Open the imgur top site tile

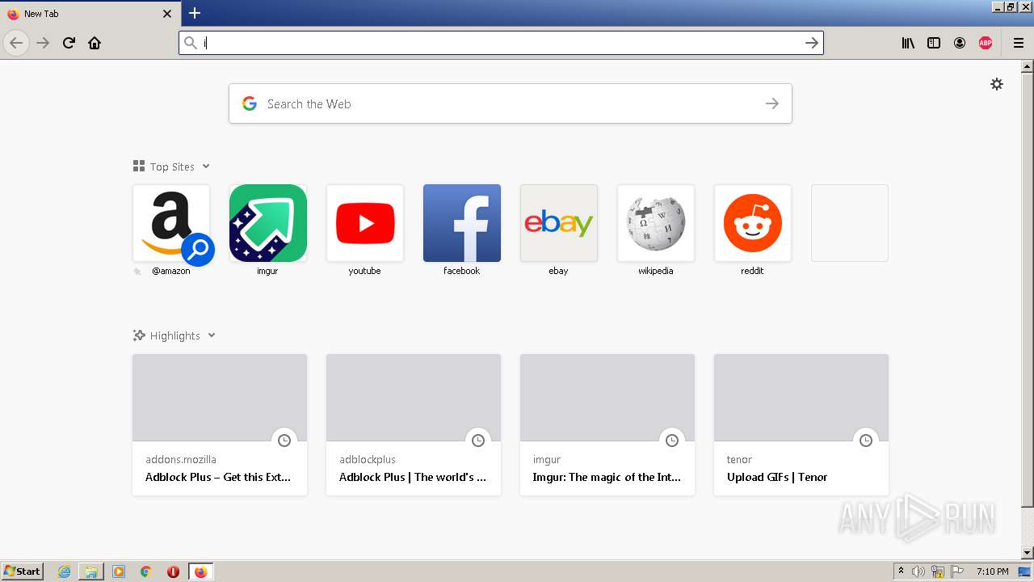point(268,223)
